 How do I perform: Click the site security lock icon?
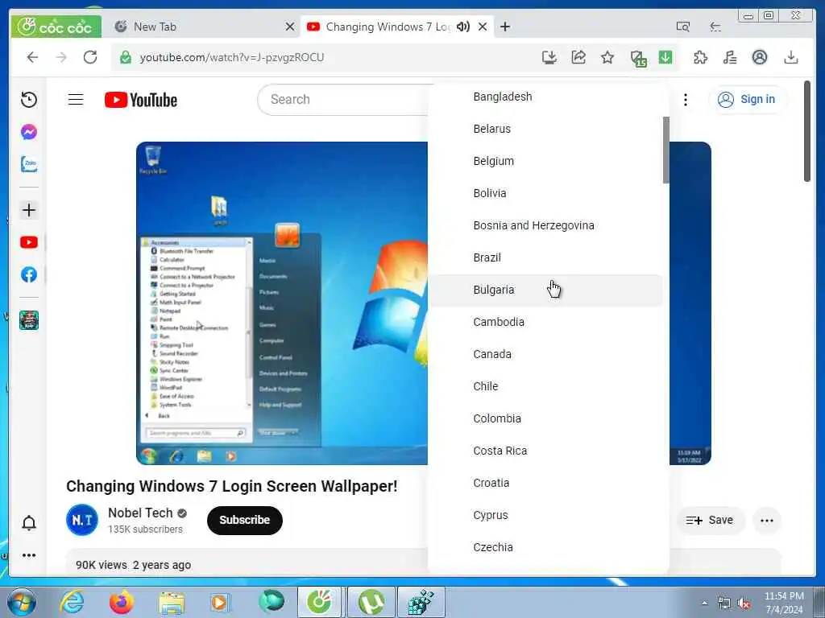coord(125,57)
